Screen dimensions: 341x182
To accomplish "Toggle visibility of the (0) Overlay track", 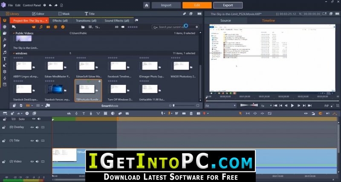I will (32, 127).
